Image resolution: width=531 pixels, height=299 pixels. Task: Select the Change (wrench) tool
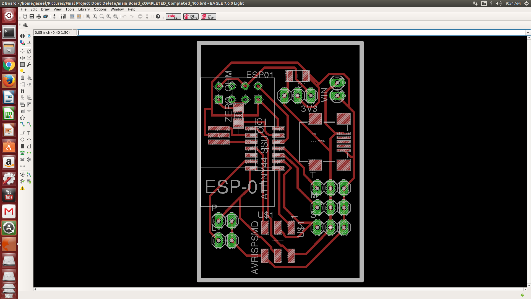29,65
